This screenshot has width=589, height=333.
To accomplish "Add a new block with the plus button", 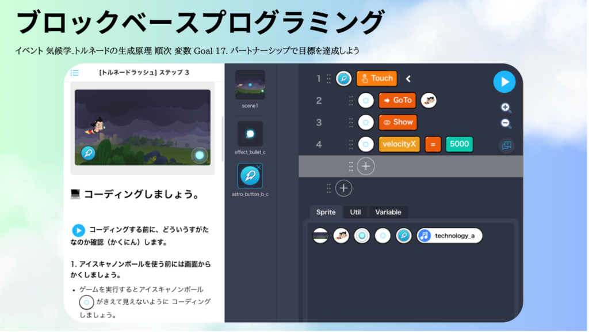I will click(x=365, y=166).
